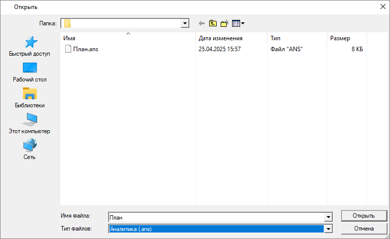Expand the Имя файла dropdown arrow
The image size is (390, 239).
328,217
